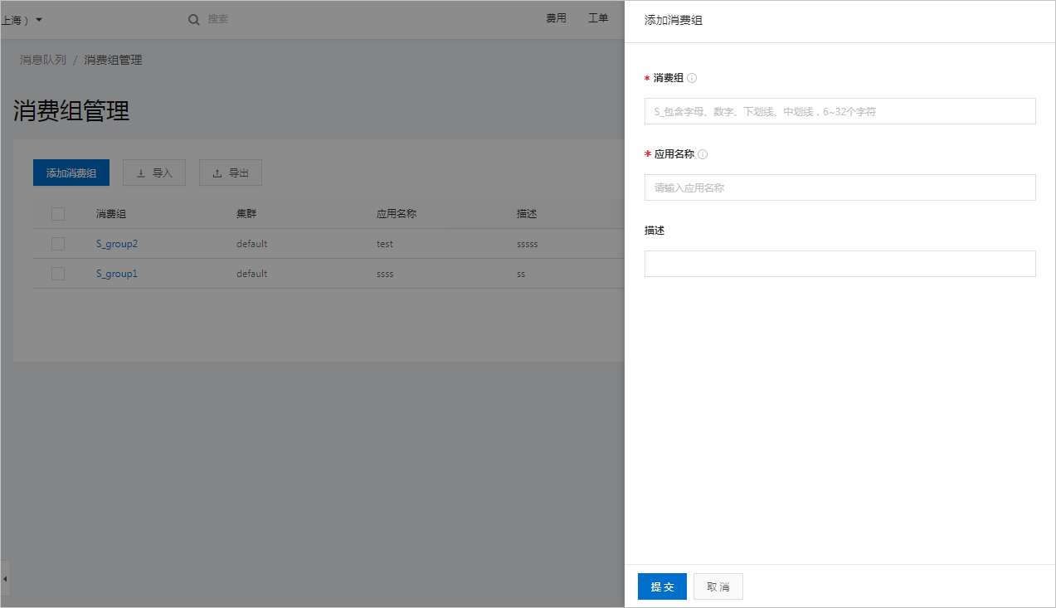This screenshot has height=608, width=1056.
Task: Submit the form with 提交 button
Action: click(x=662, y=586)
